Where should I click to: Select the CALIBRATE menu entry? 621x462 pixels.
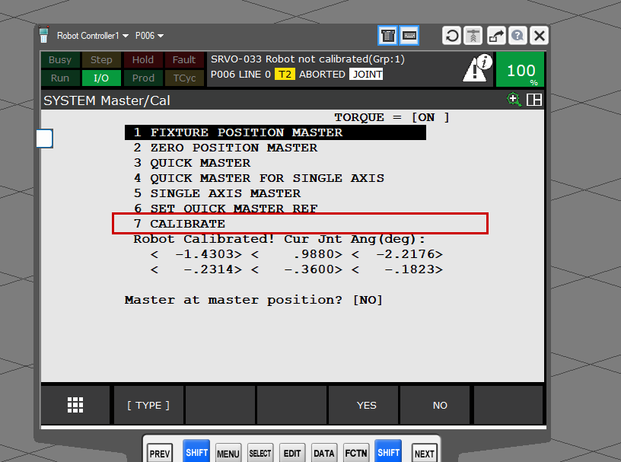(x=187, y=224)
